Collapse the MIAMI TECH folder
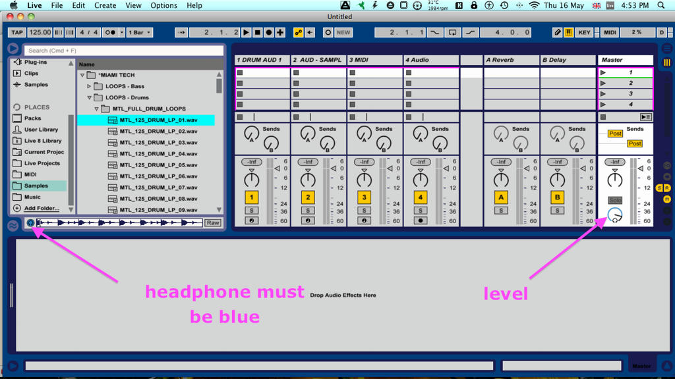This screenshot has height=379, width=675. 82,75
